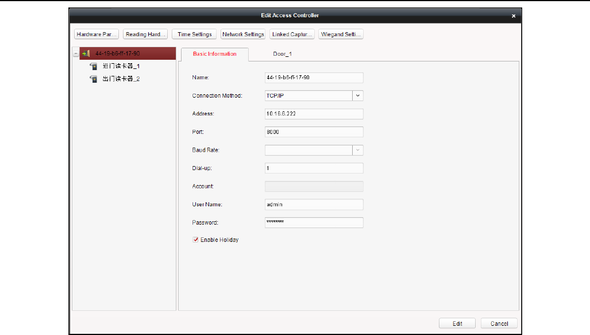Open the Hardware Parameters settings
Image resolution: width=590 pixels, height=335 pixels.
point(97,34)
